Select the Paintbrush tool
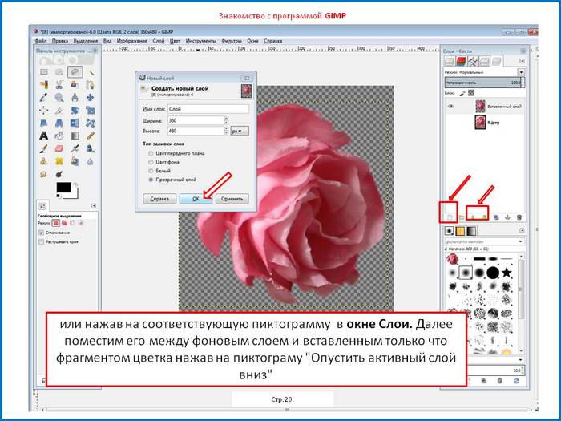Screen dimensions: 561x421 [x=44, y=148]
